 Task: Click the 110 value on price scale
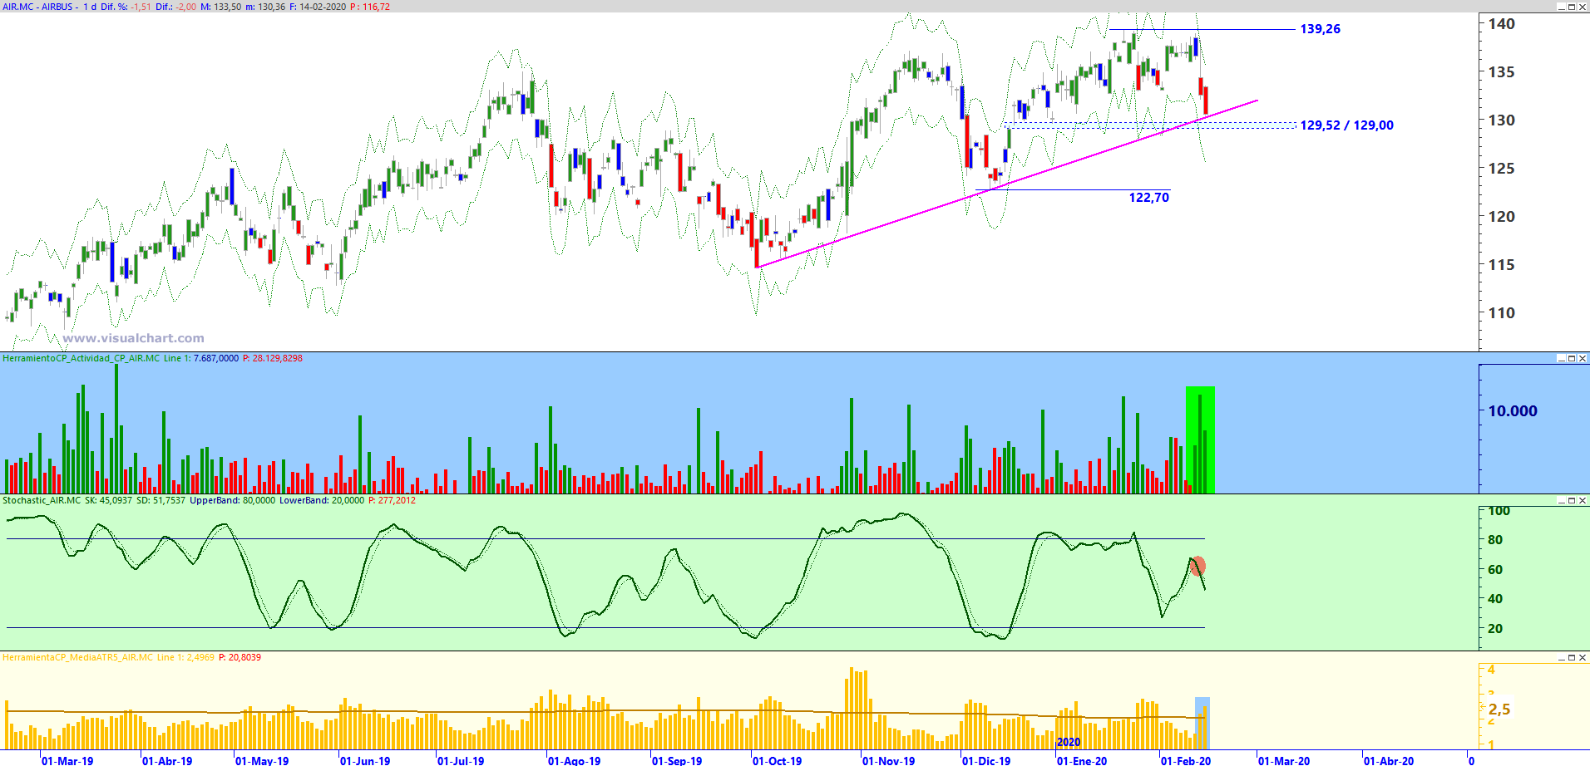(x=1502, y=313)
